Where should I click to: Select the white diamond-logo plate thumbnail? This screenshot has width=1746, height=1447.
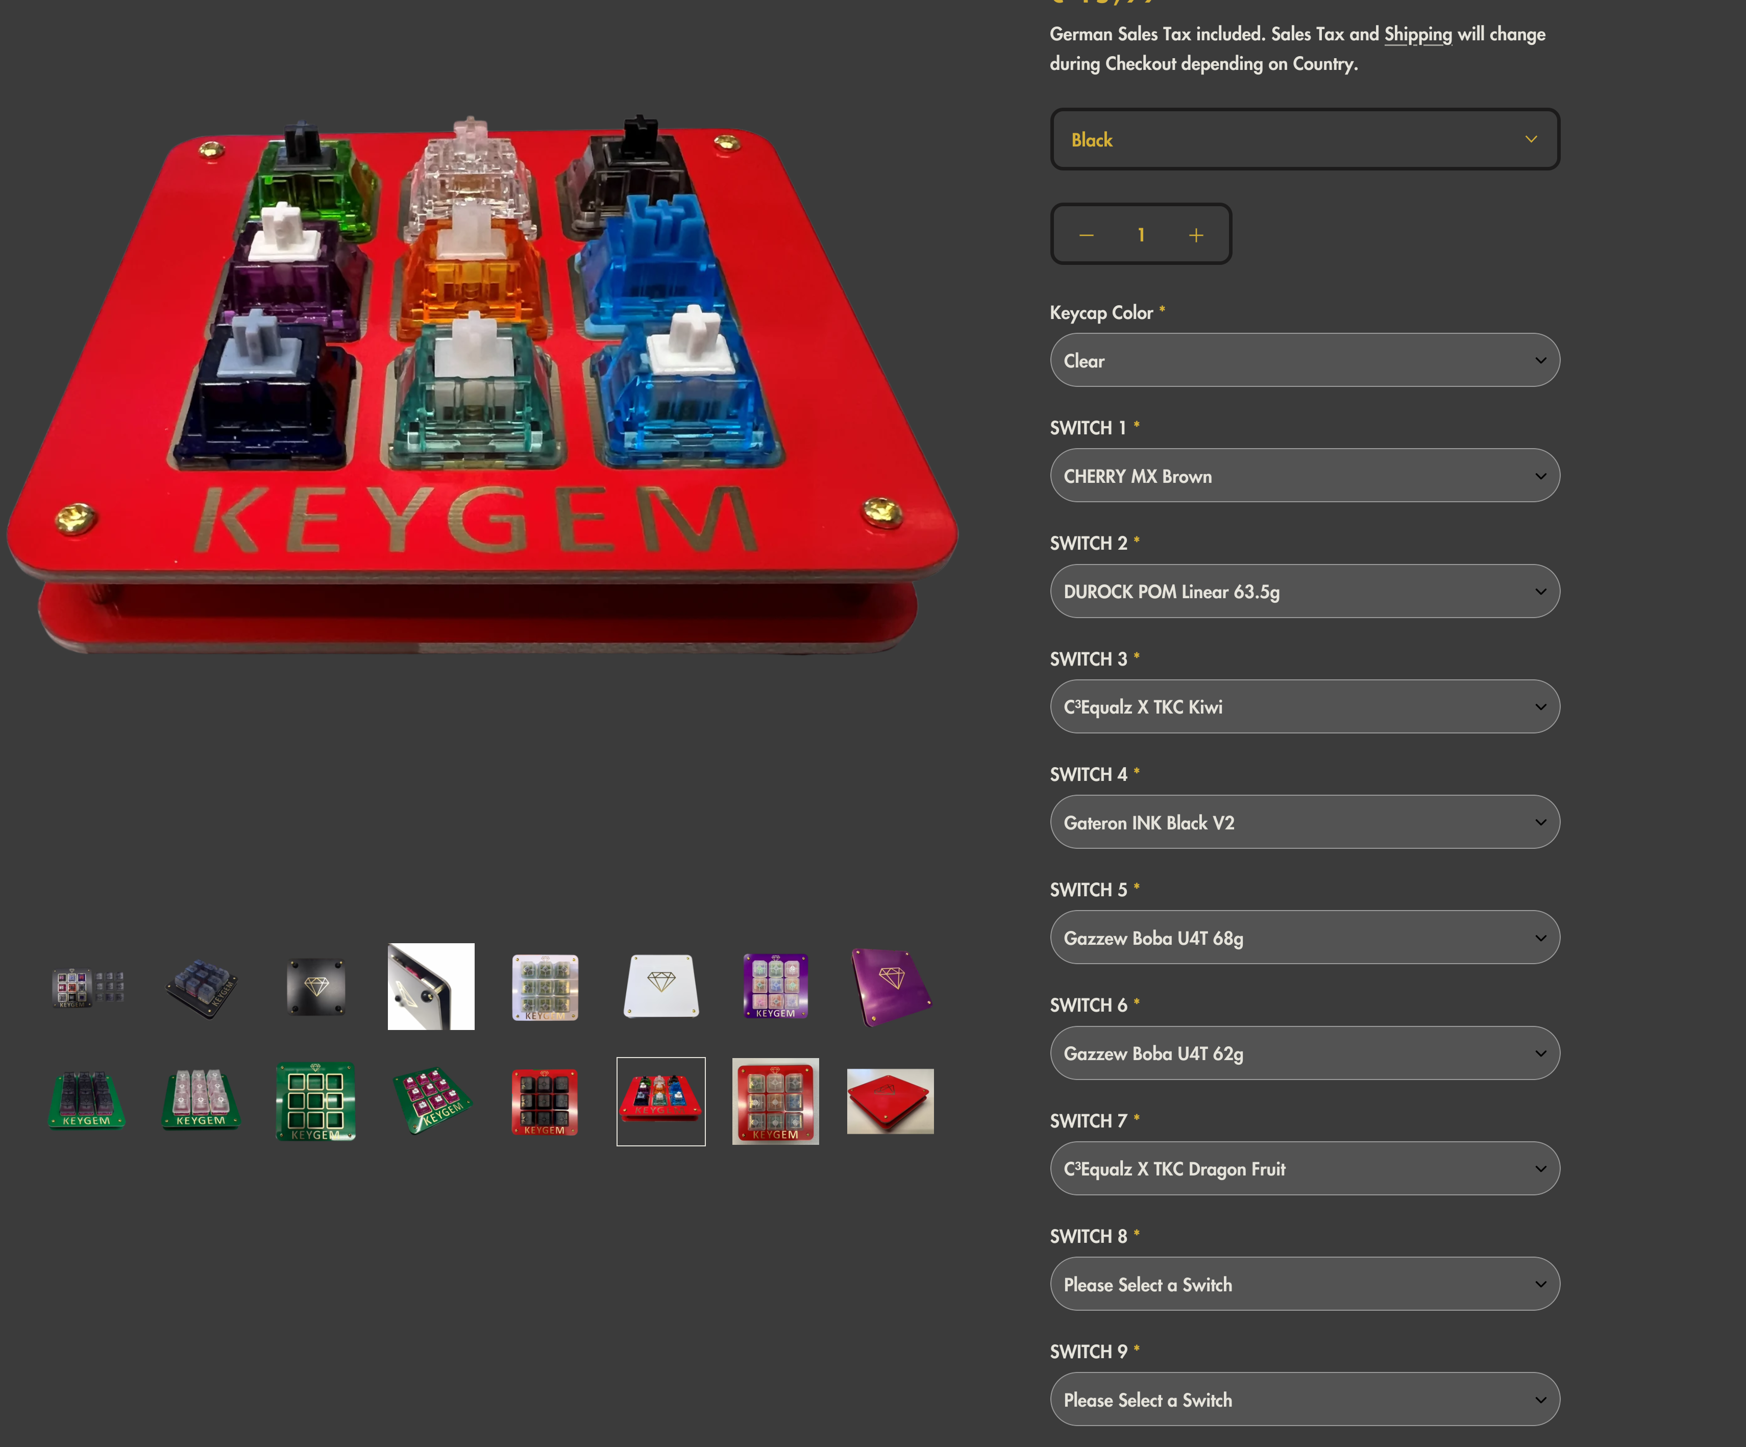661,986
